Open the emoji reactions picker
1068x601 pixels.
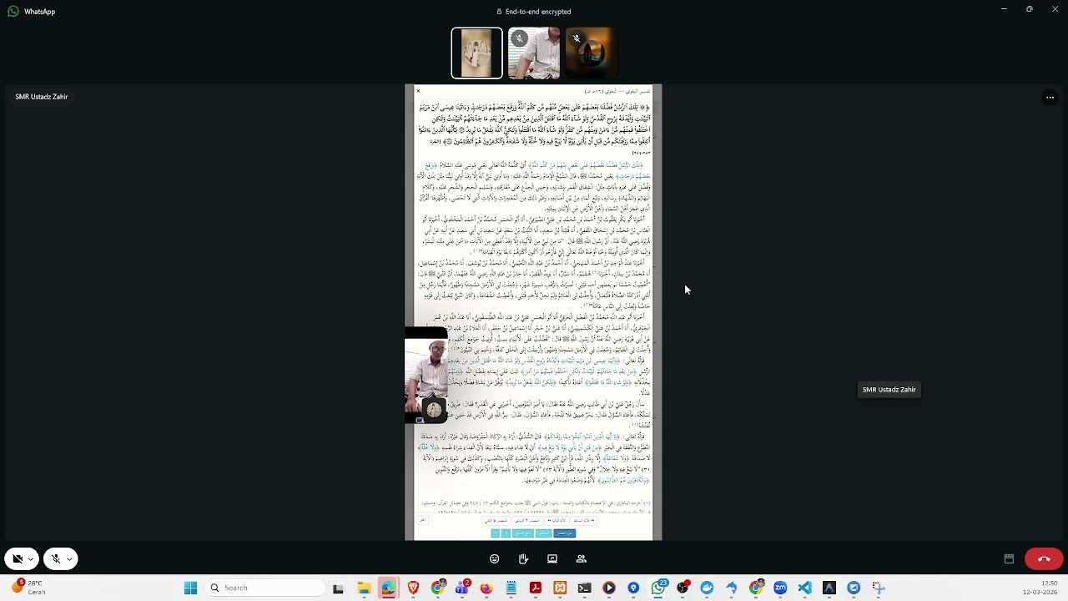(495, 558)
